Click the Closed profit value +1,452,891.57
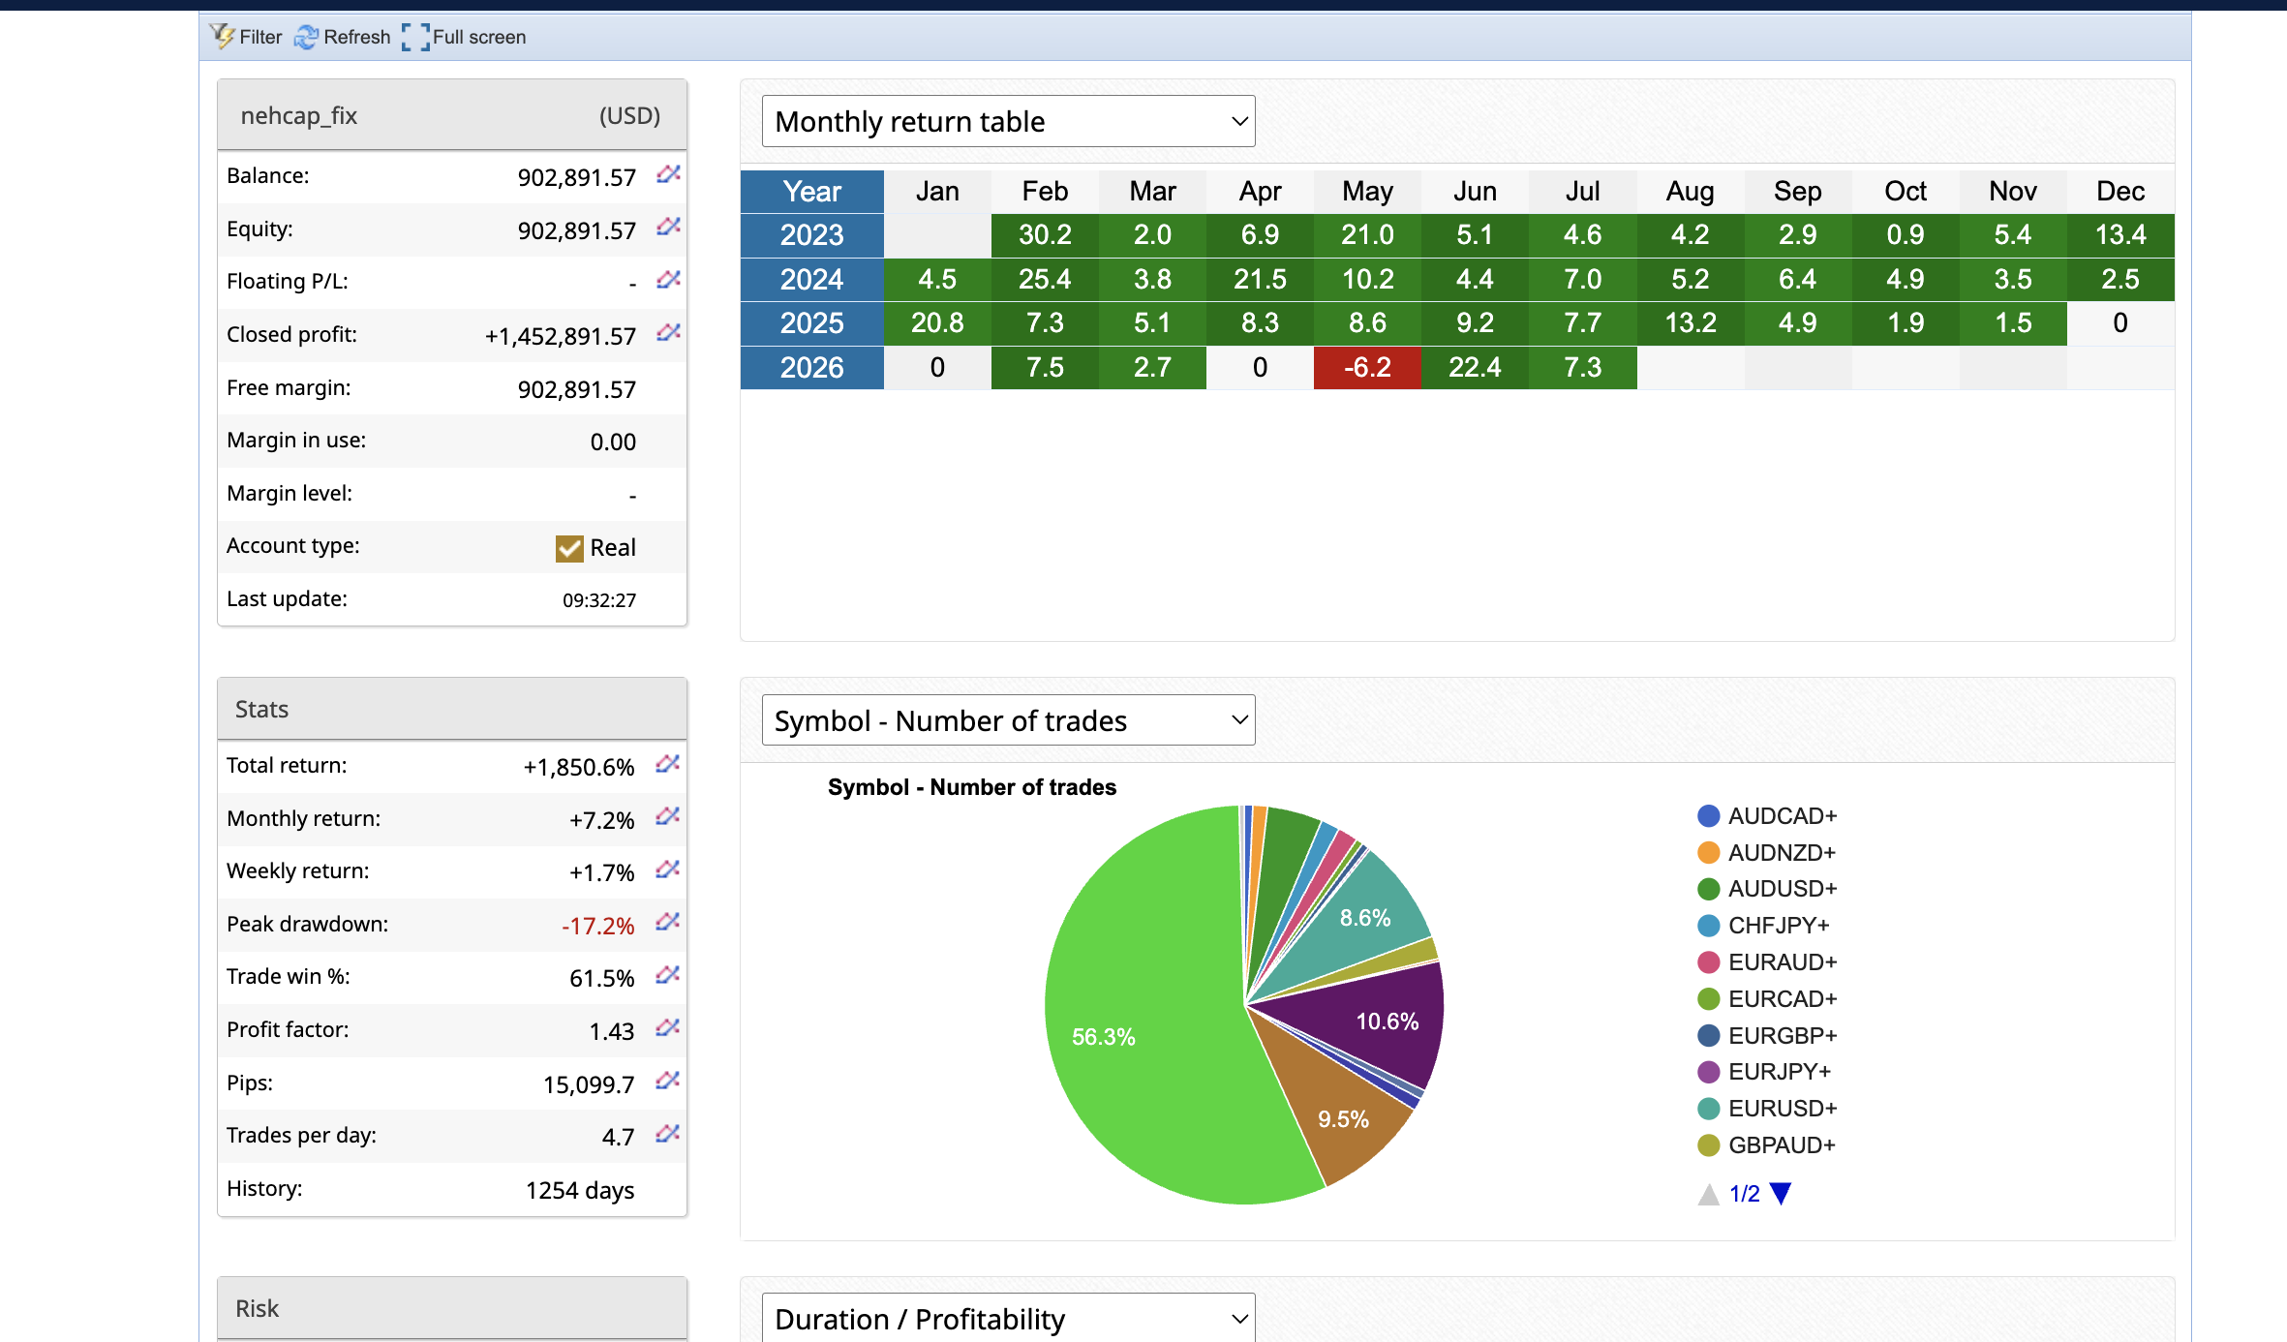The width and height of the screenshot is (2287, 1342). coord(561,336)
